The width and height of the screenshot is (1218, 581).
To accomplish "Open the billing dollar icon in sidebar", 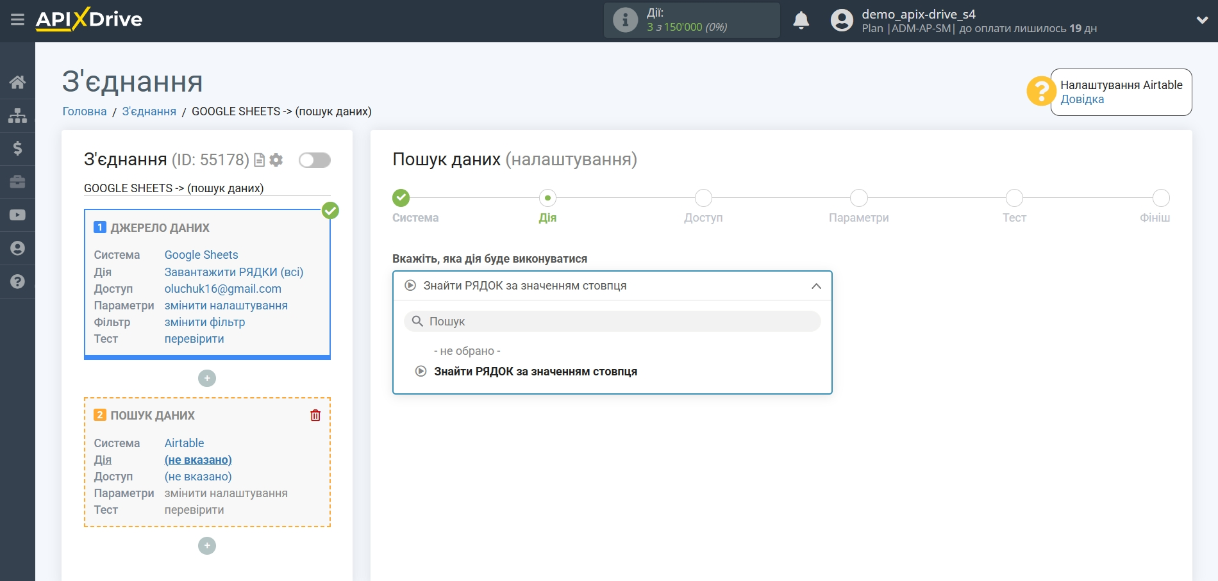I will [17, 149].
